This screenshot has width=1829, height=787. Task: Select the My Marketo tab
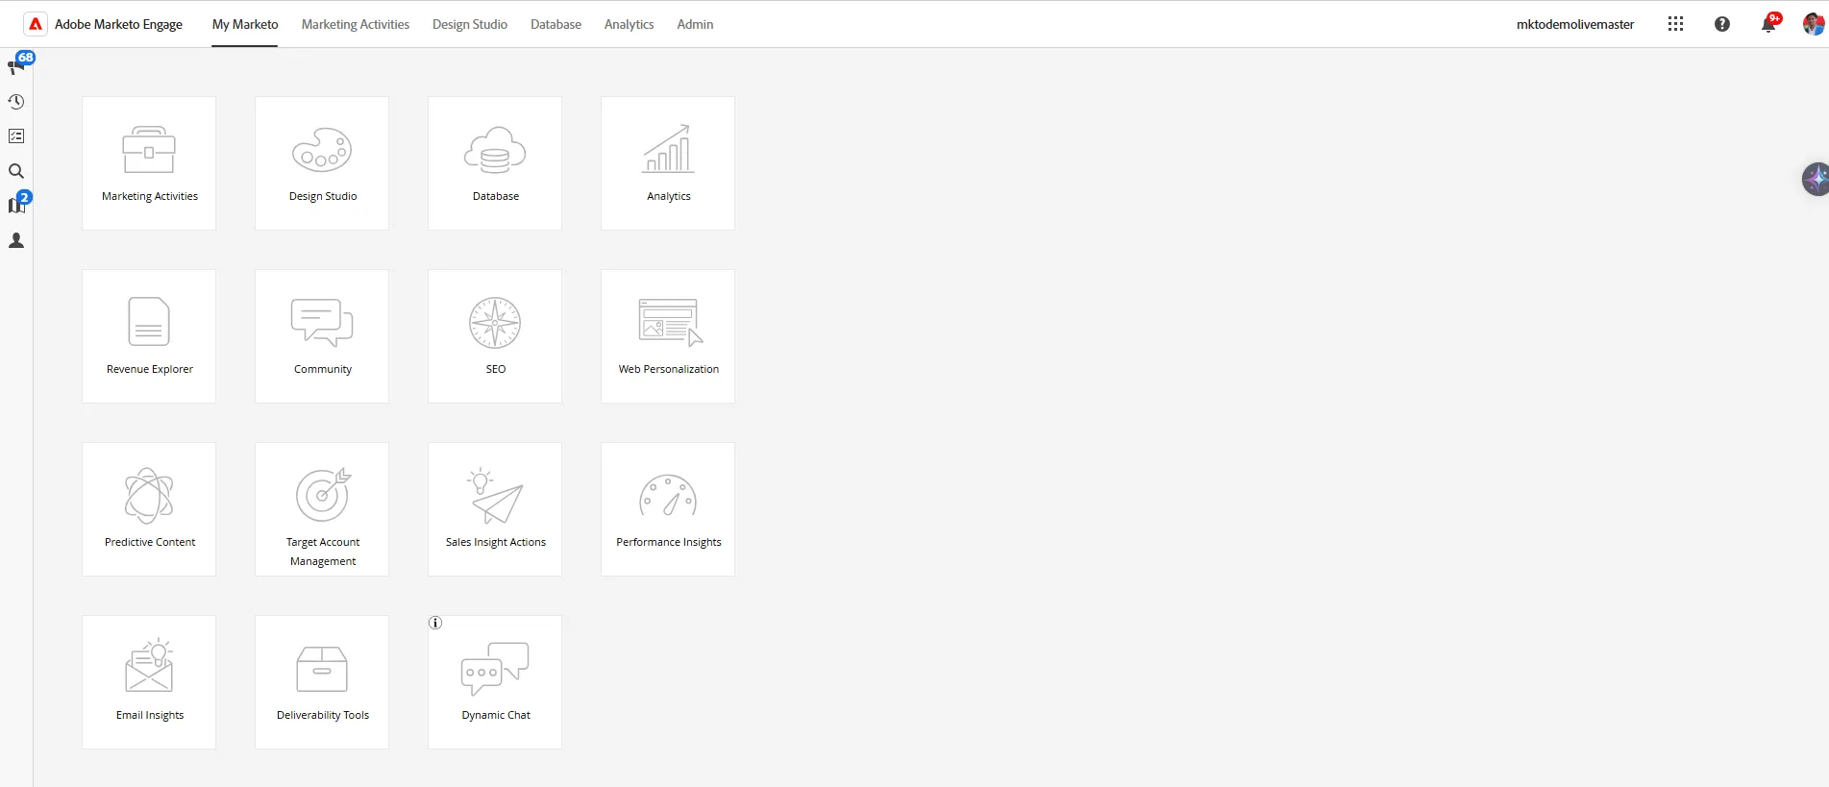point(245,24)
